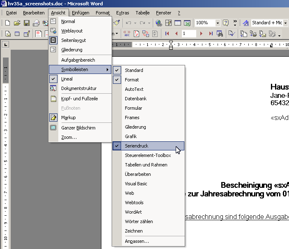
Task: Merge to e-mail icon
Action: (262, 34)
